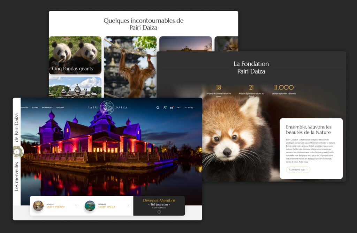Open the FR language dropdown
This screenshot has width=357, height=233.
[178, 108]
